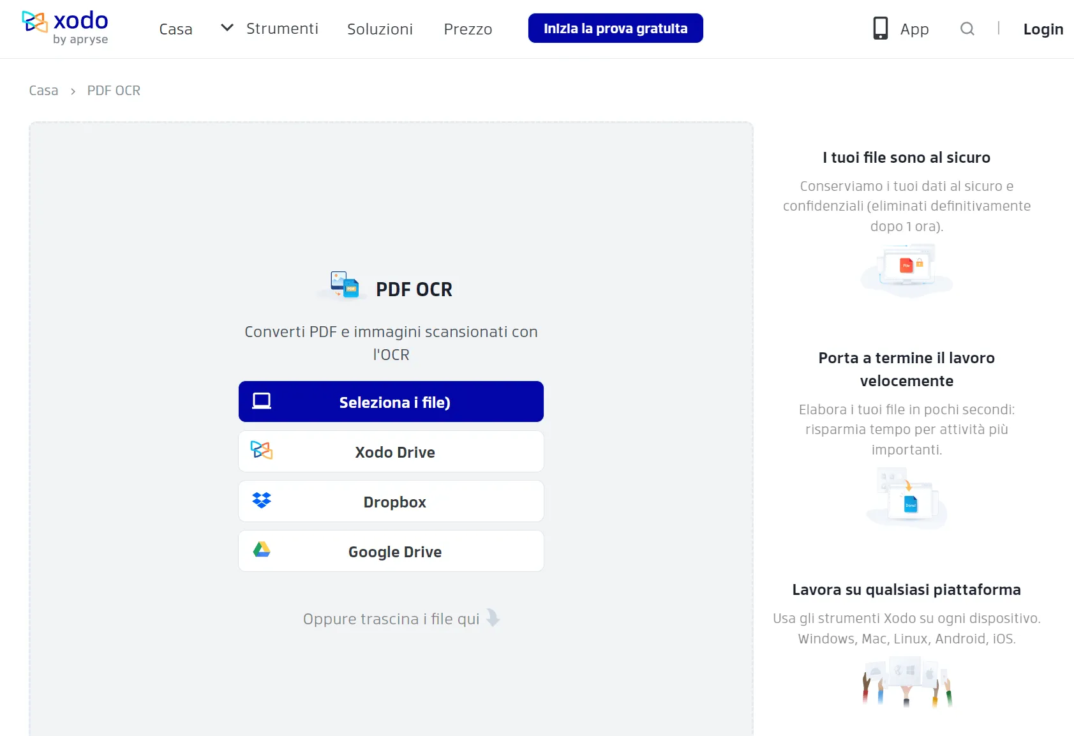Select the fast document processing illustration
1074x736 pixels.
pyautogui.click(x=907, y=499)
